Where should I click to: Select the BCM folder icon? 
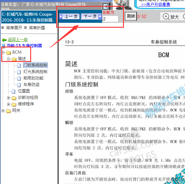[9, 53]
